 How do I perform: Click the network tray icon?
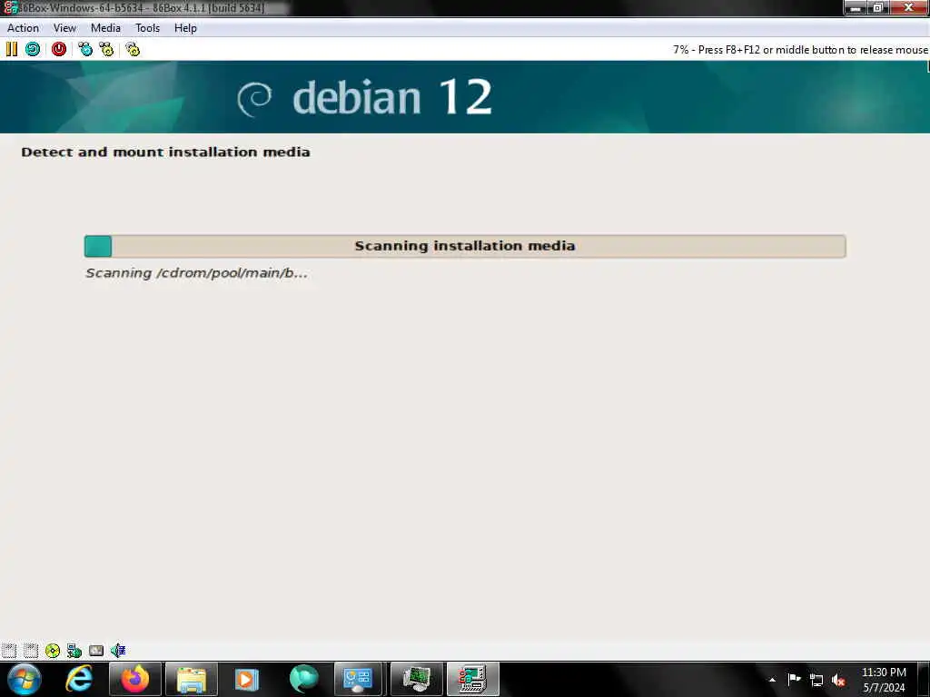coord(816,681)
